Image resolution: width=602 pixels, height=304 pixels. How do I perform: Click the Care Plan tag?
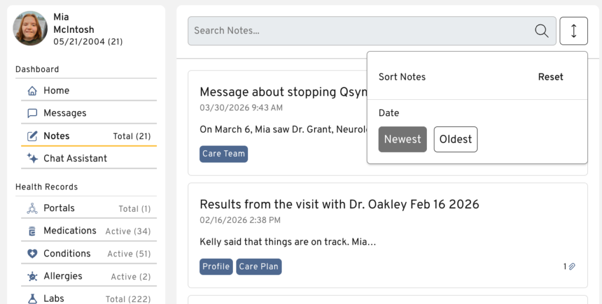click(259, 266)
